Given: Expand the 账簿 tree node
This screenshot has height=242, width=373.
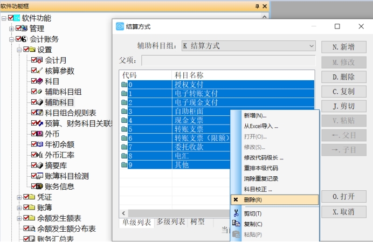Looking at the screenshot, I should pos(19,208).
